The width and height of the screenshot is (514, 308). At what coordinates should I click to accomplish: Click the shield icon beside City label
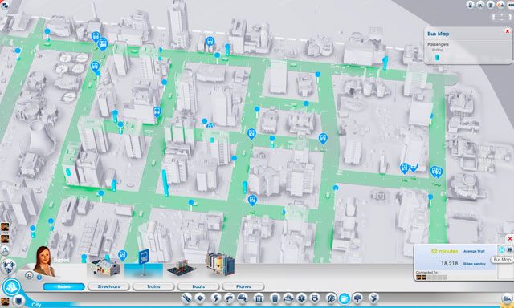pyautogui.click(x=19, y=300)
